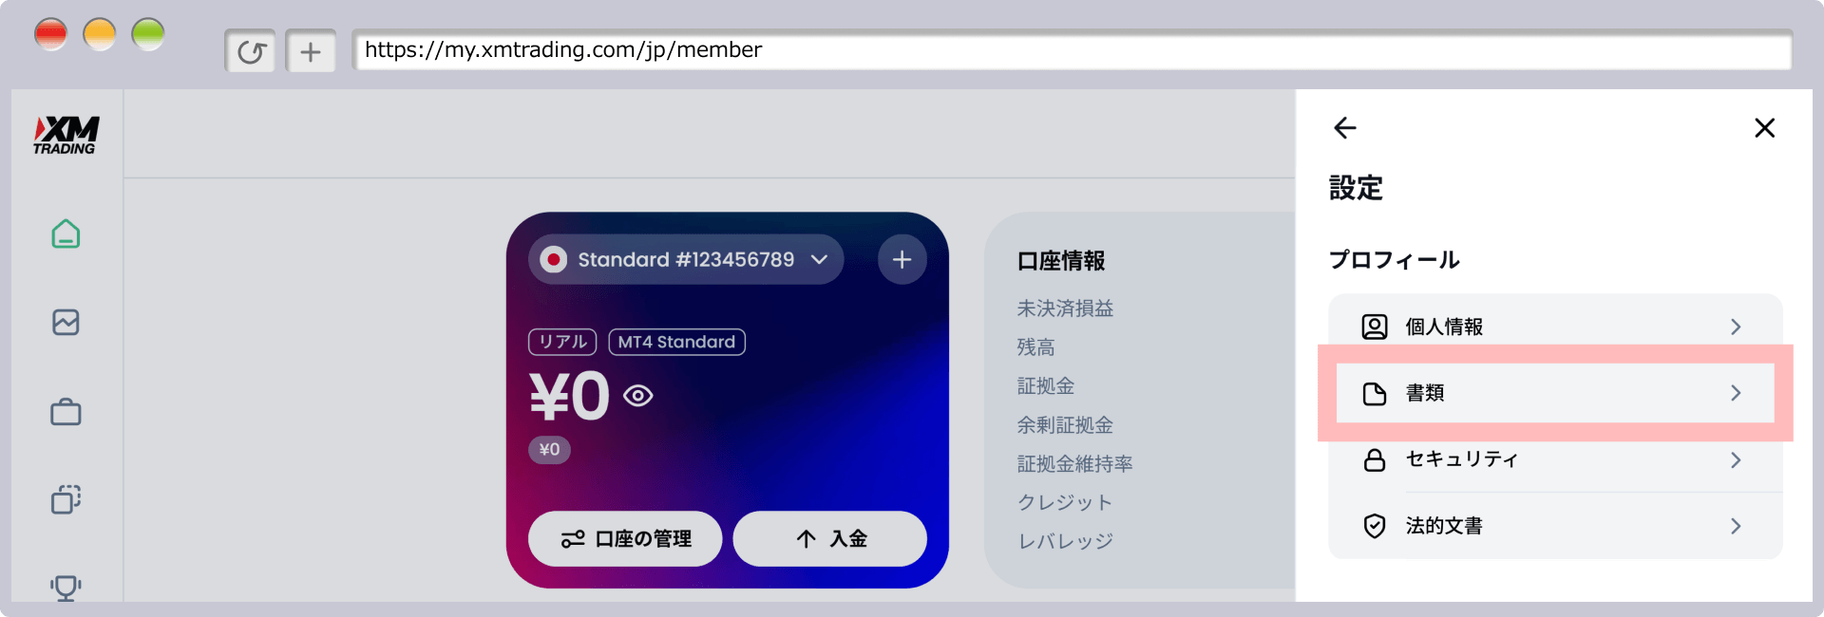Click the 未決済損益 label
Image resolution: width=1824 pixels, height=617 pixels.
coord(1065,308)
